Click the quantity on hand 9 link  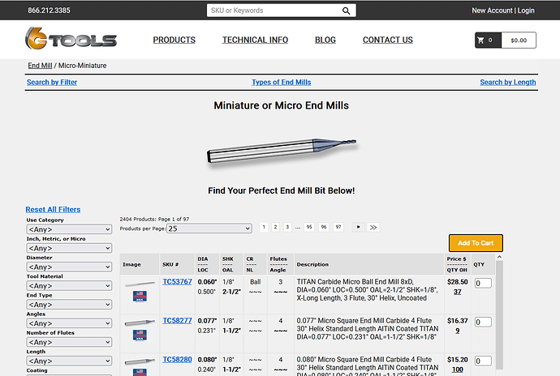pos(457,331)
